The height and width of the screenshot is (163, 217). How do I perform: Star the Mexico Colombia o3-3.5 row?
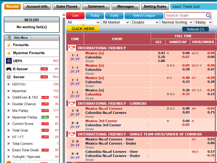[148, 94]
